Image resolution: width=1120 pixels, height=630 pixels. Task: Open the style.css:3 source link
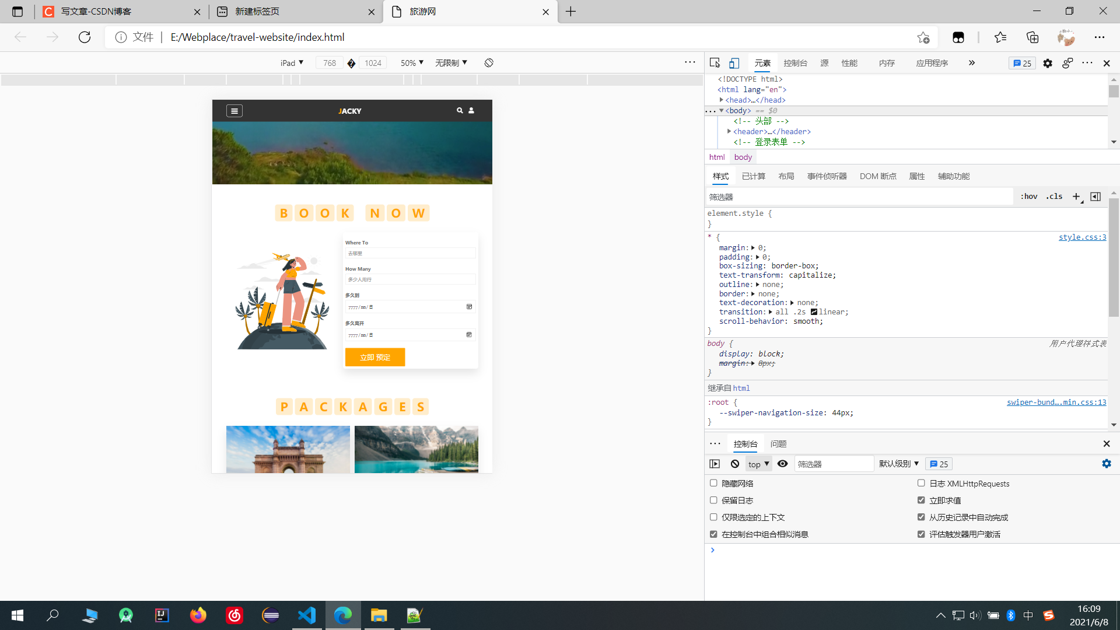pyautogui.click(x=1082, y=237)
